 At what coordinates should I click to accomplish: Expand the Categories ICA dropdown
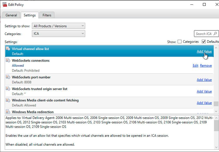pyautogui.click(x=58, y=34)
